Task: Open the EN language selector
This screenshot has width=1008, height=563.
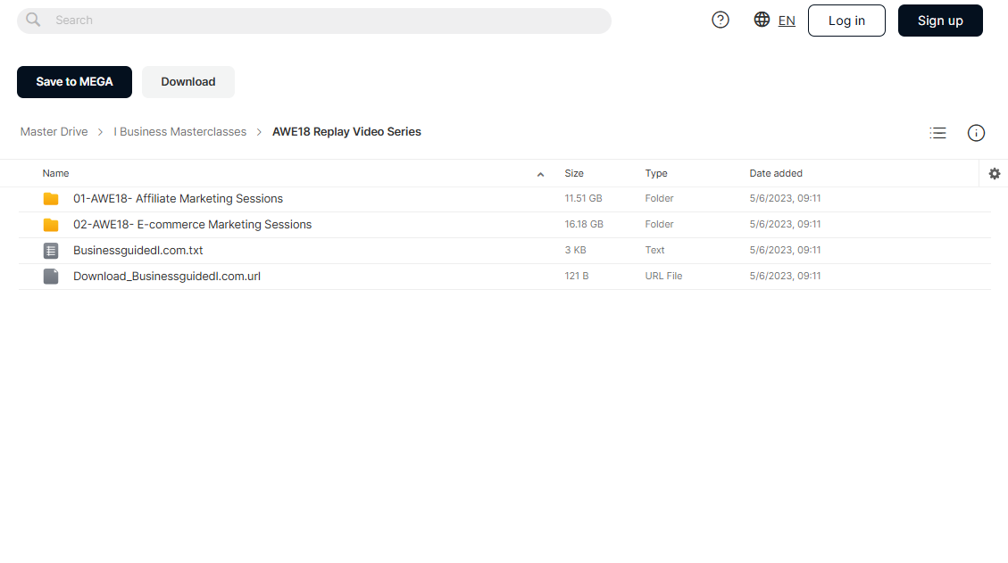Action: pyautogui.click(x=787, y=21)
